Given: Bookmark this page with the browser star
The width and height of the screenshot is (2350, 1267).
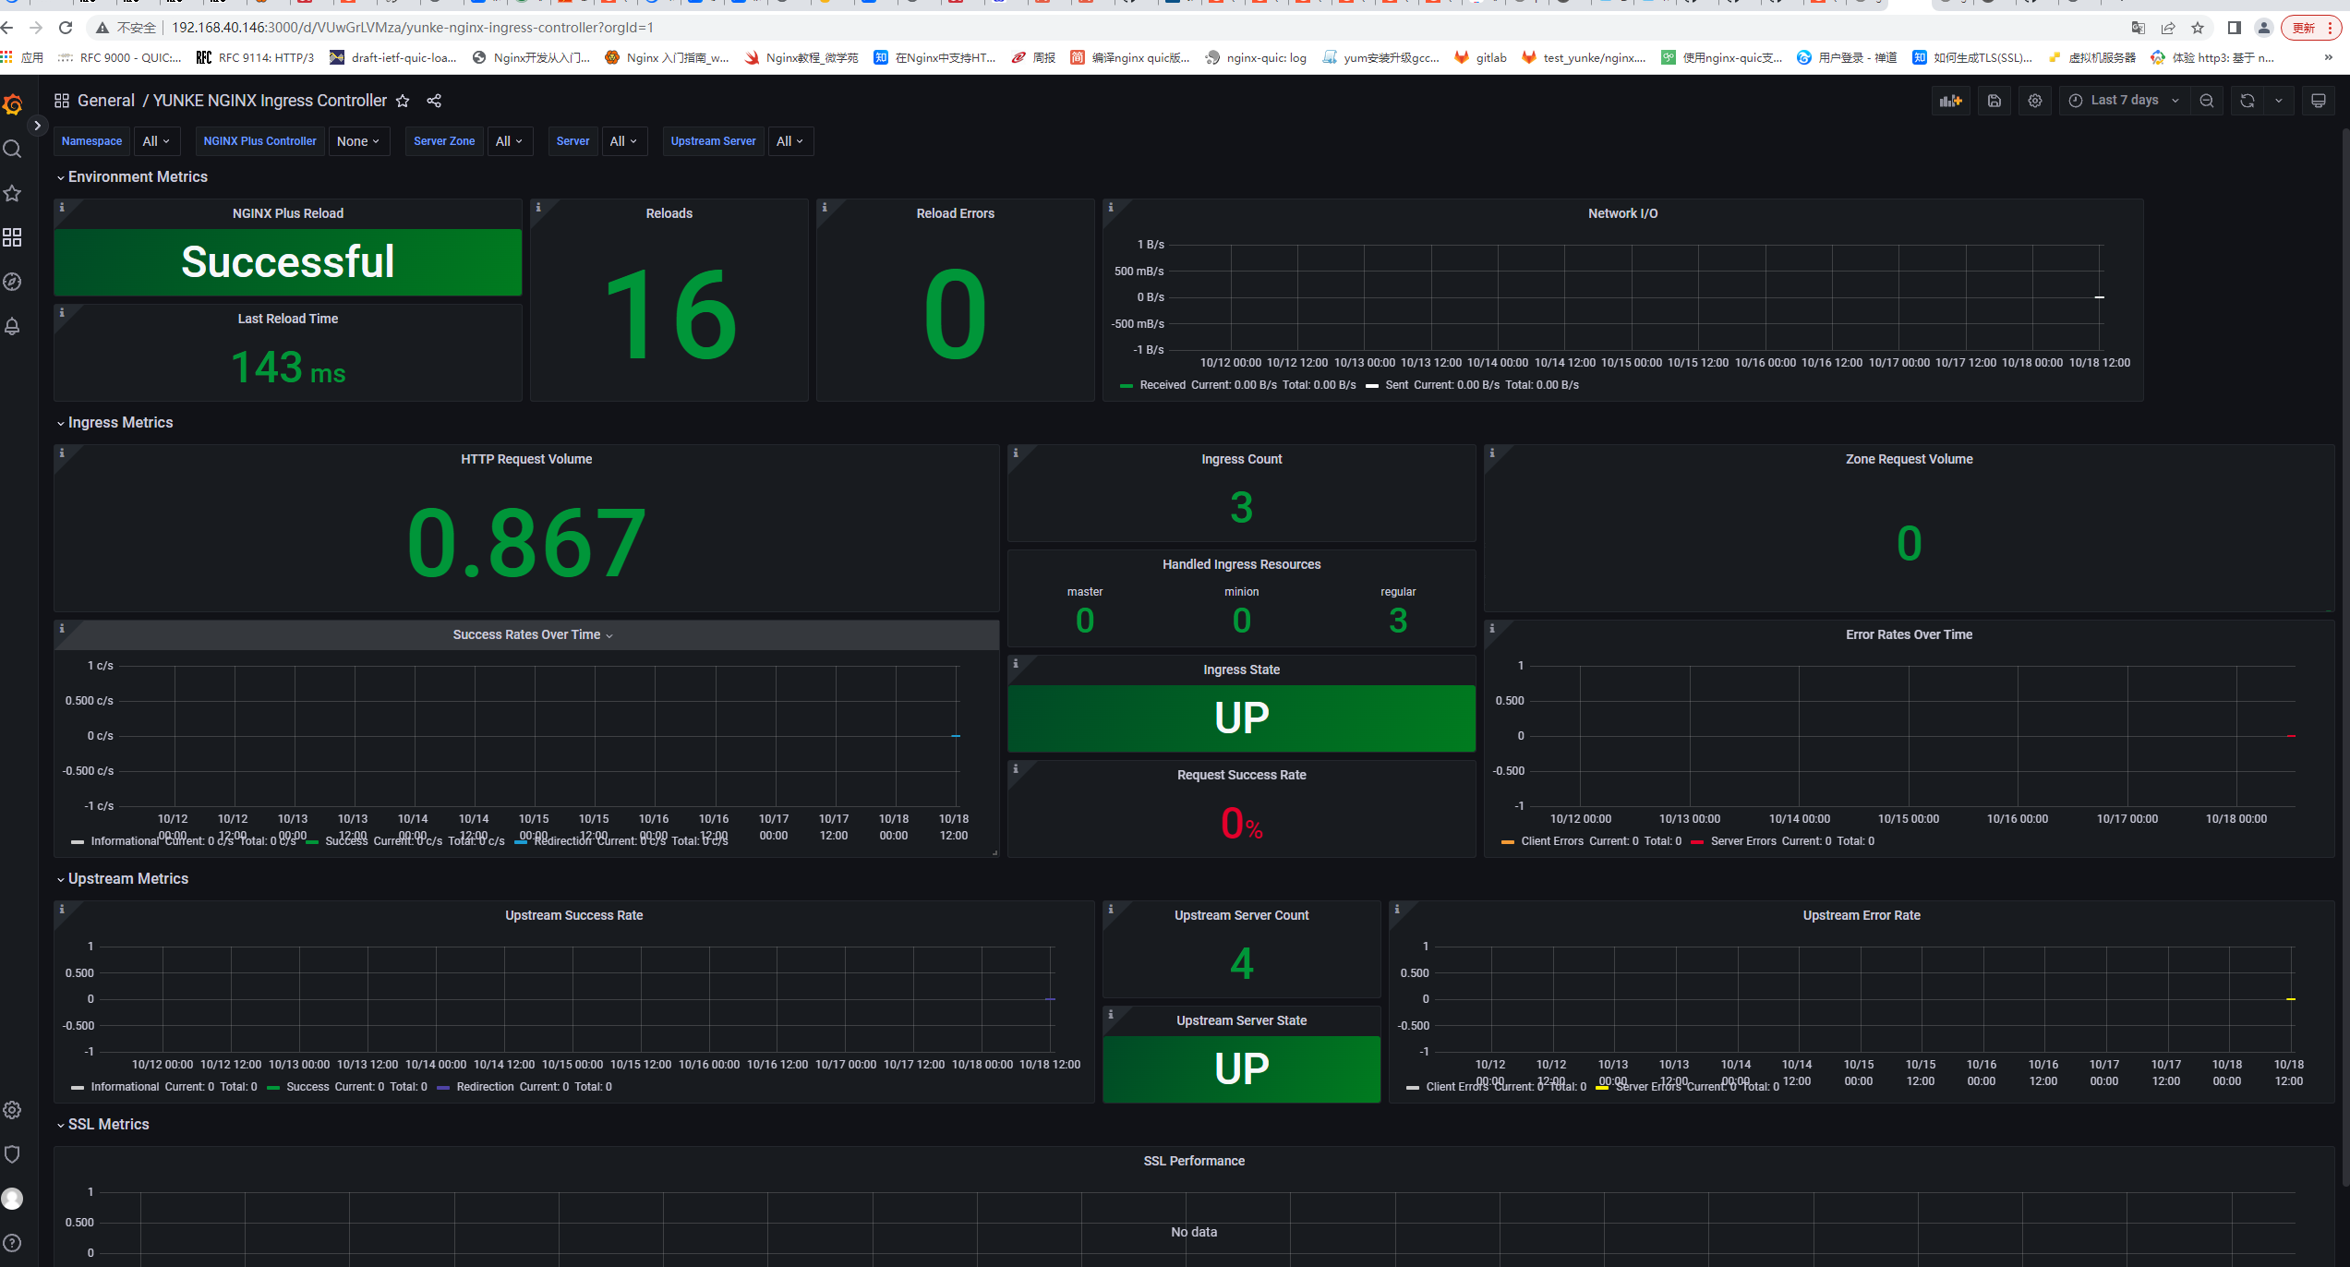Looking at the screenshot, I should click(x=2198, y=28).
